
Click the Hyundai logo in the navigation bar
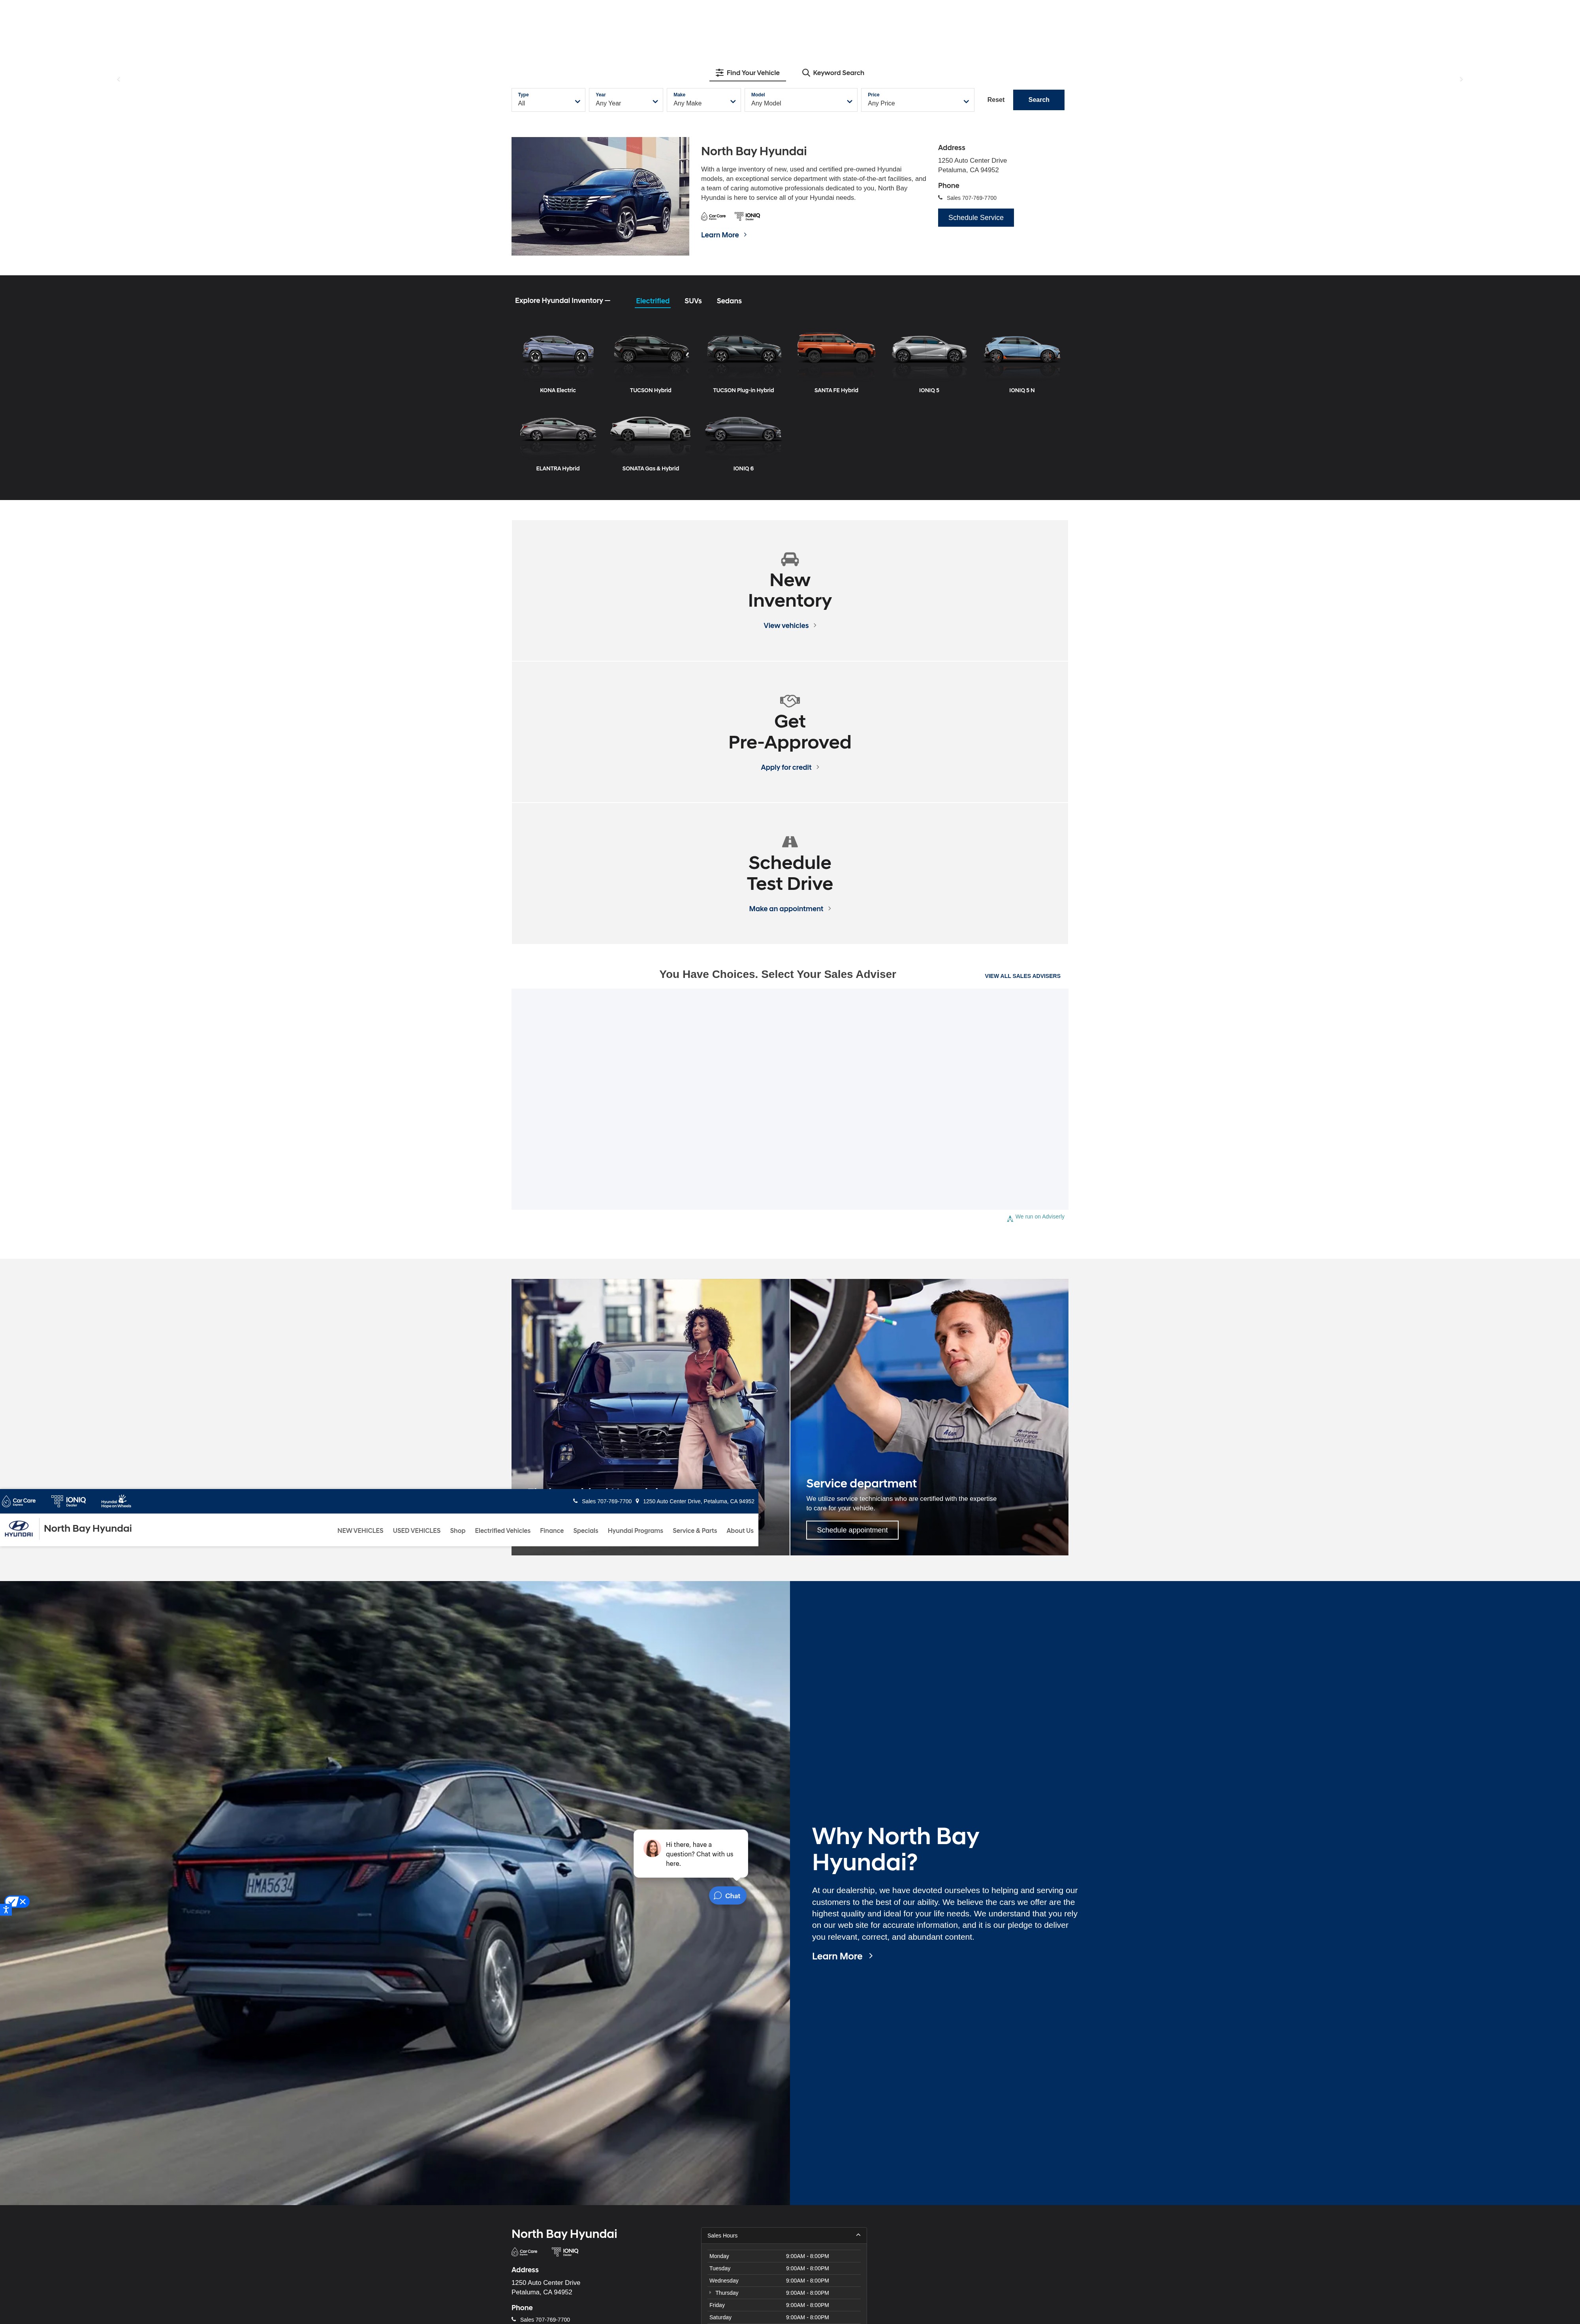click(x=18, y=1529)
